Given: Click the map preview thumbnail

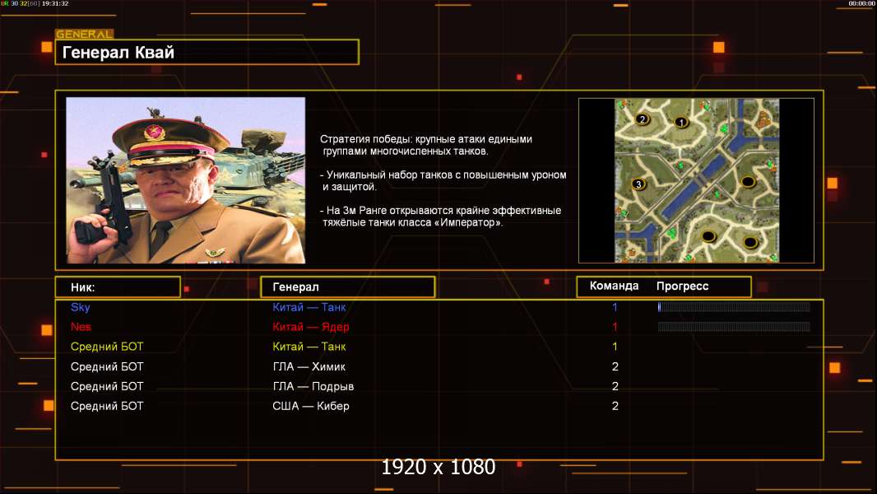Looking at the screenshot, I should tap(696, 180).
